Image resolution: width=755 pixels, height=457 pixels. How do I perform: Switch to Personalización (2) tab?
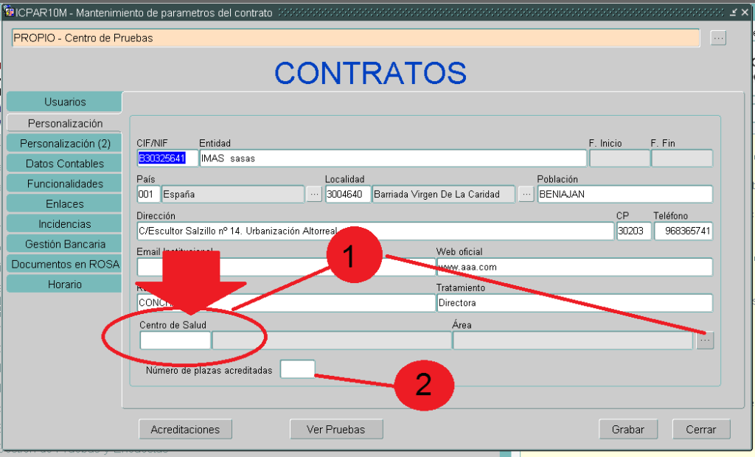click(64, 143)
